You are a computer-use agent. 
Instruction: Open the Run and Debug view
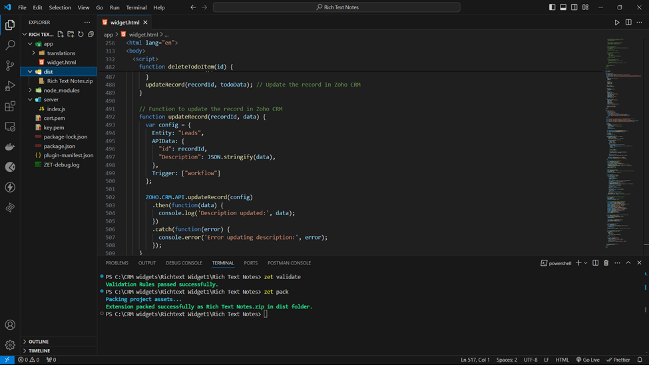pyautogui.click(x=10, y=86)
